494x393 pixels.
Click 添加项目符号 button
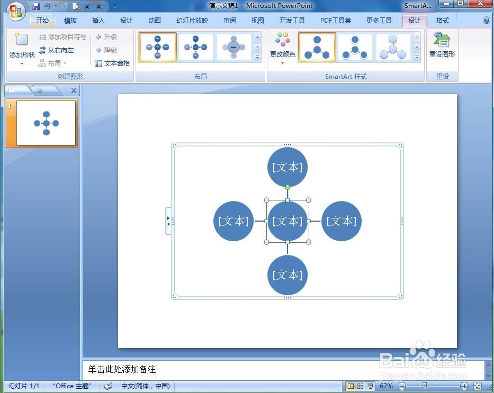click(62, 37)
